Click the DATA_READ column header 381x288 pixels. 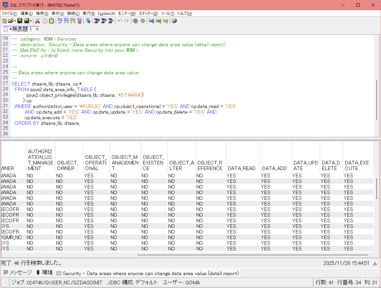[x=242, y=168]
